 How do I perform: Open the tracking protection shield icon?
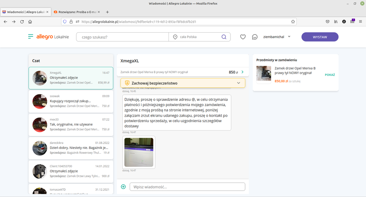point(64,22)
